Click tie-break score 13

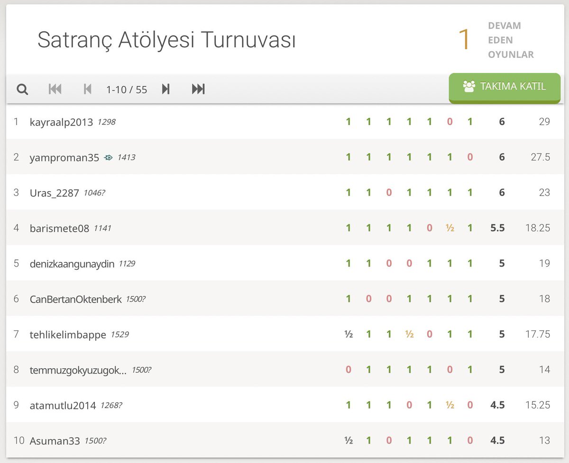pyautogui.click(x=544, y=441)
